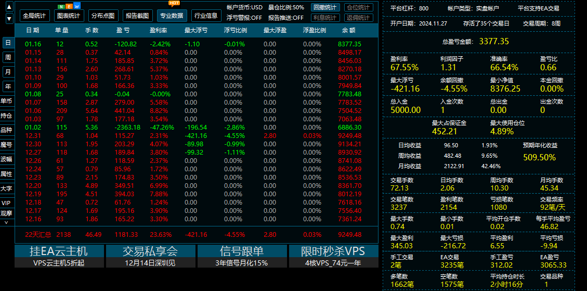Screen dimensions: 587x291
Task: Select the 返佣统计 button
Action: 358,18
